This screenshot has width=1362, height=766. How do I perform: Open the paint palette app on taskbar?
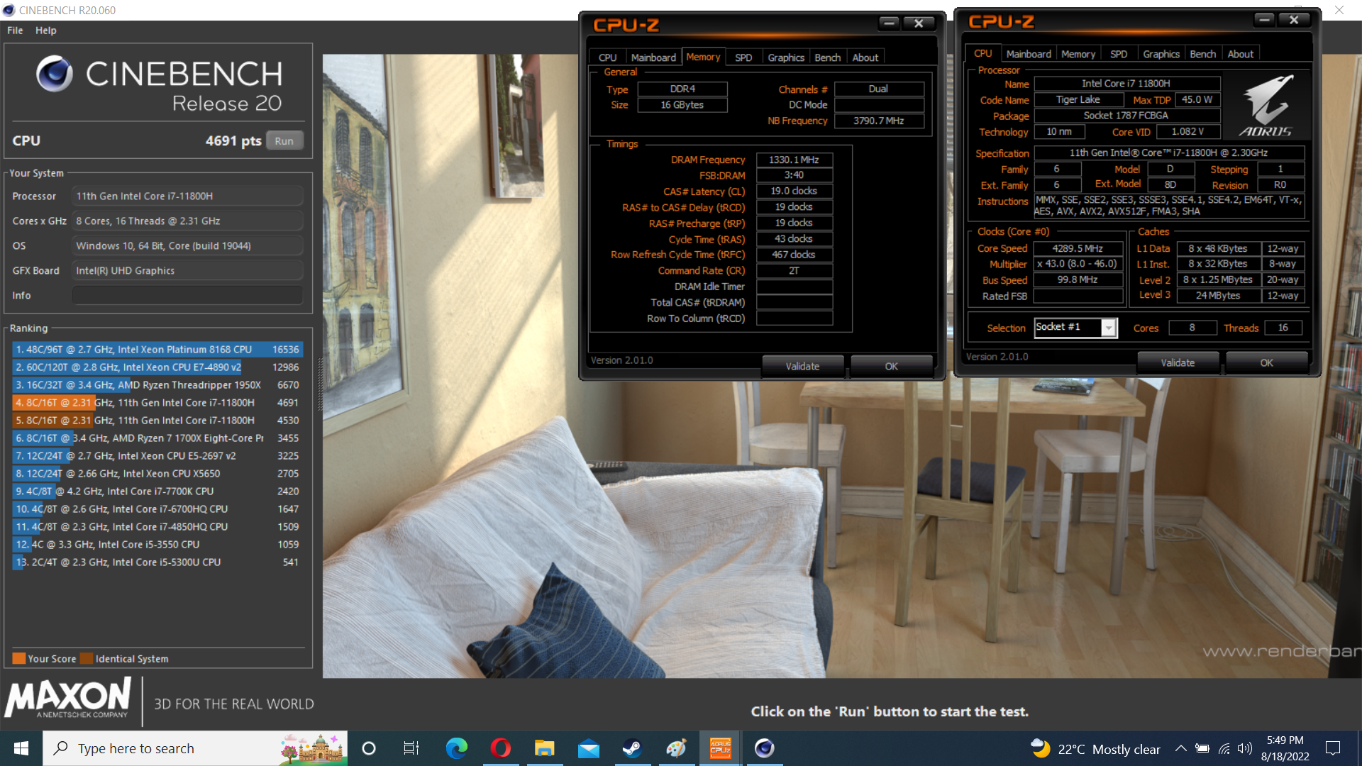pos(676,748)
